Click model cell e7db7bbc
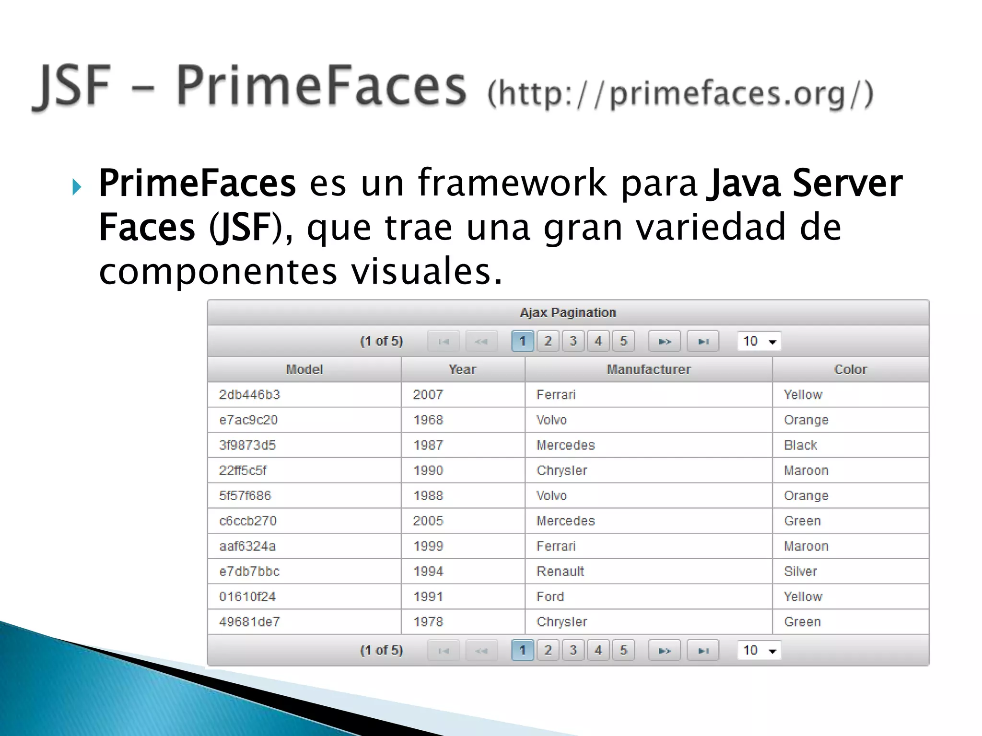Image resolution: width=982 pixels, height=736 pixels. coord(304,572)
